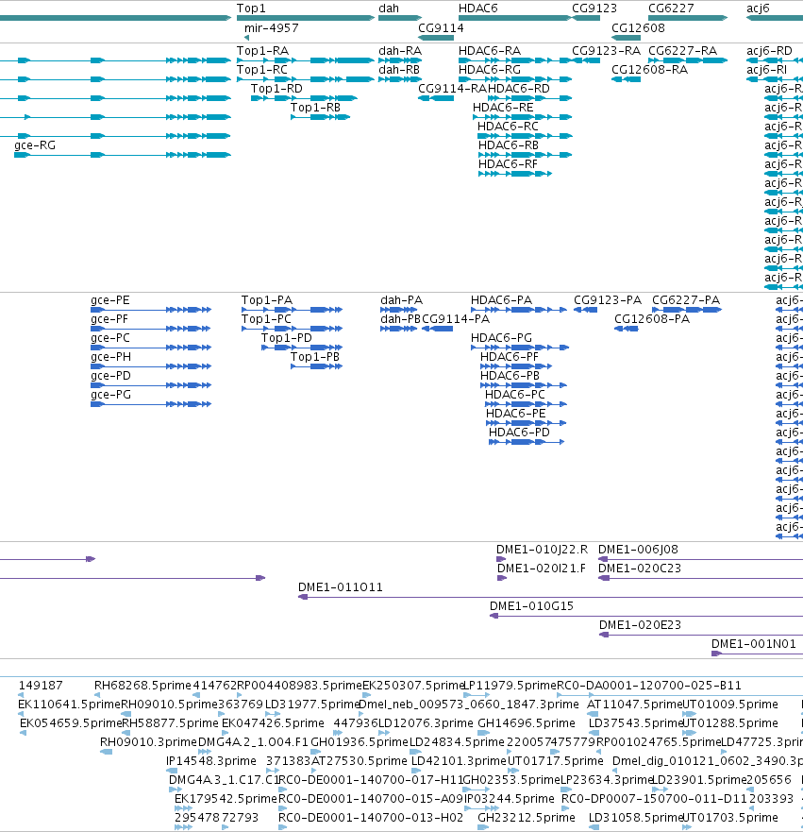Click the Top1-RA transcript label

[262, 51]
